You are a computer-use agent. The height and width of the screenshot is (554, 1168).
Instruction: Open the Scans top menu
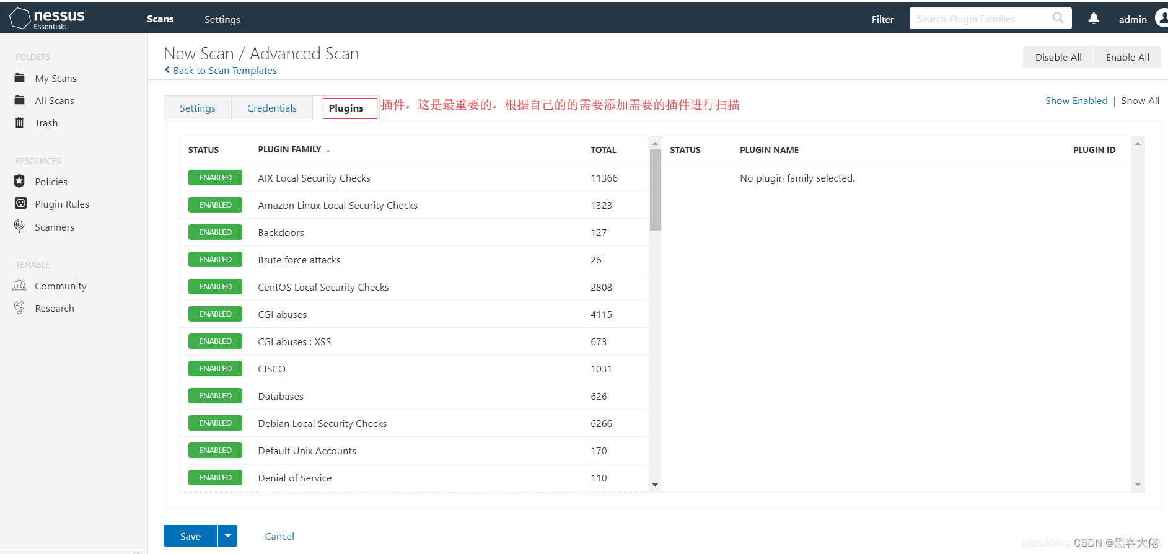point(160,19)
